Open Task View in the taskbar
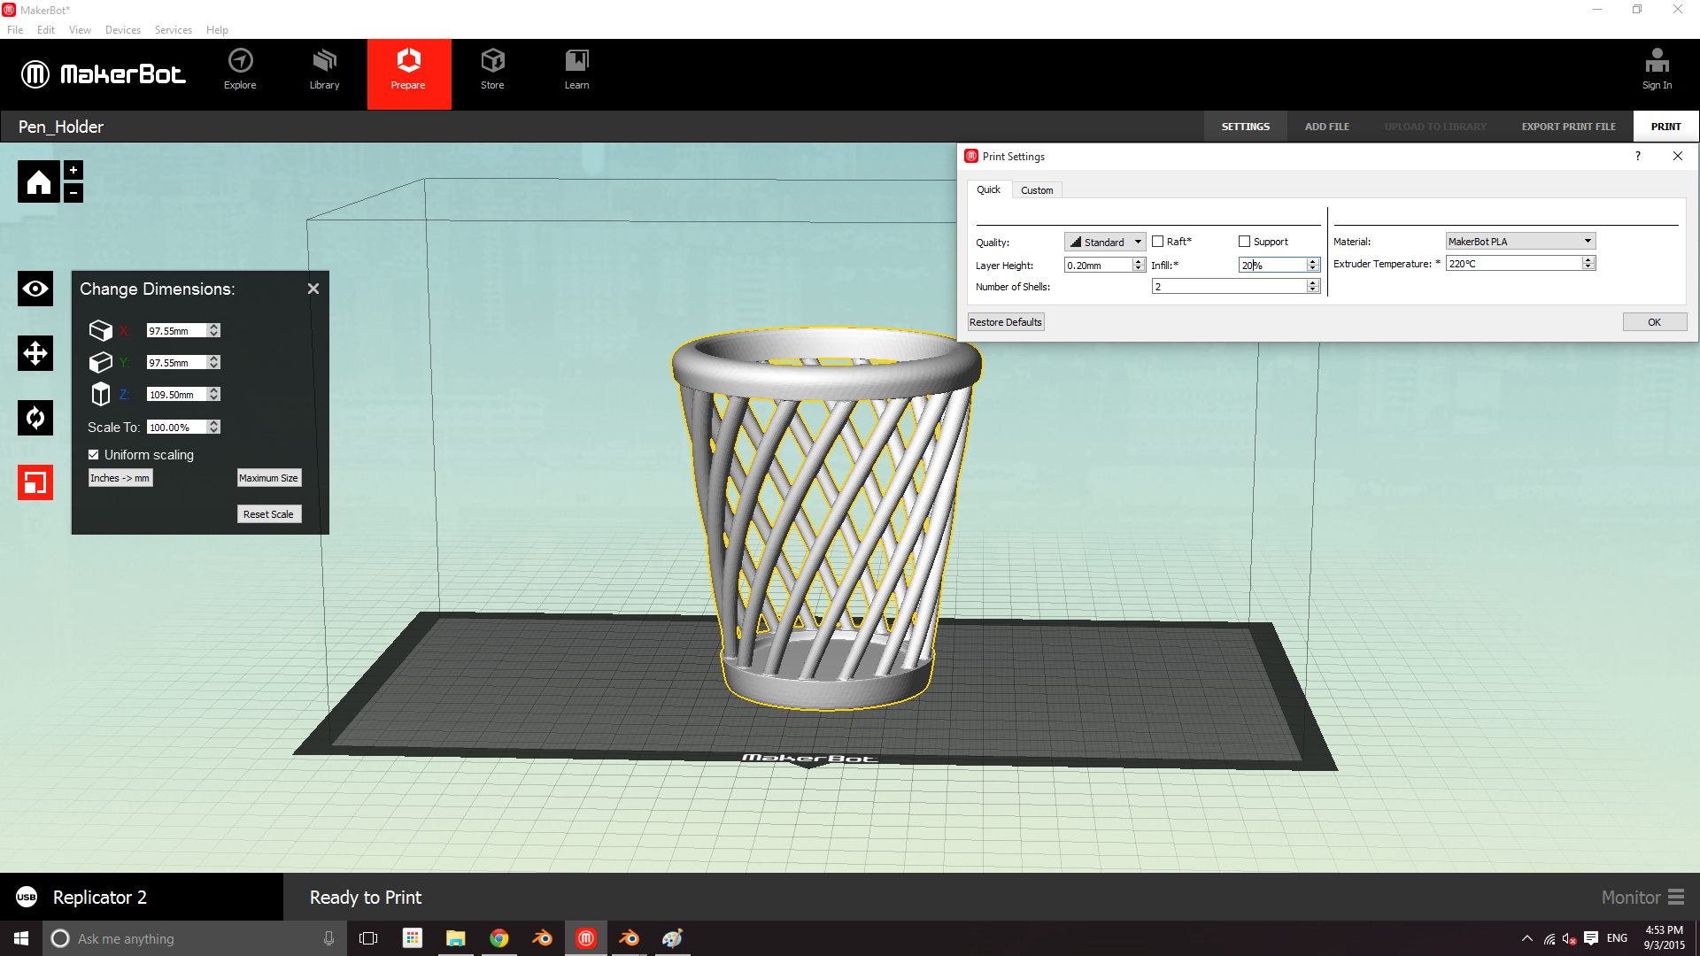This screenshot has width=1700, height=956. coord(368,938)
